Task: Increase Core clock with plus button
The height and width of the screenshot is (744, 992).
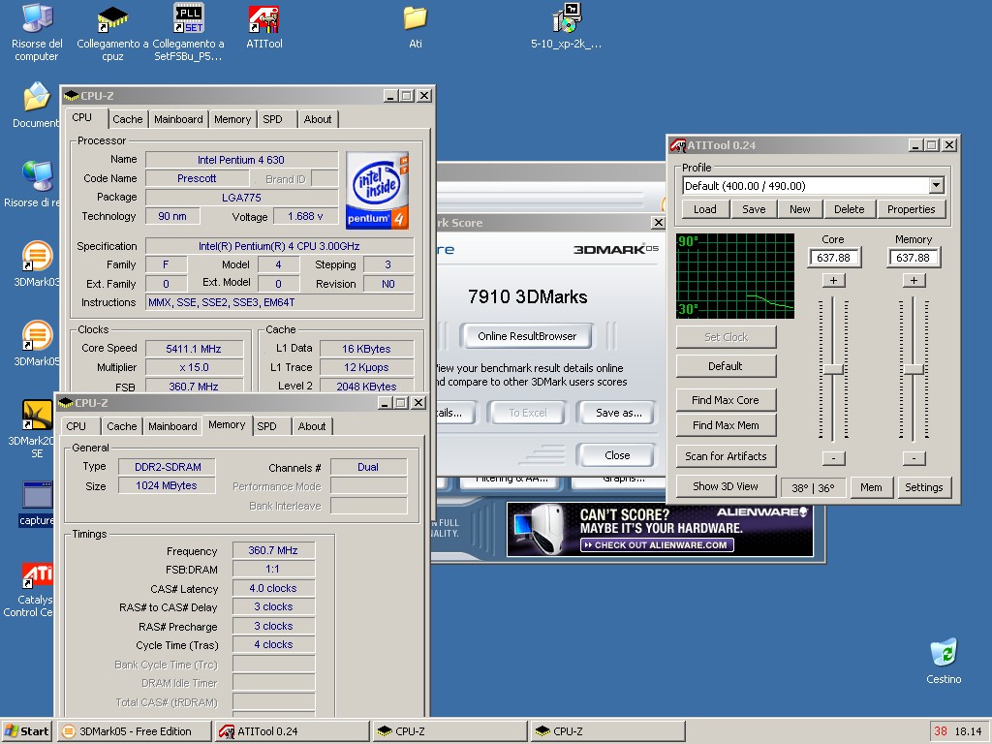Action: pos(833,280)
